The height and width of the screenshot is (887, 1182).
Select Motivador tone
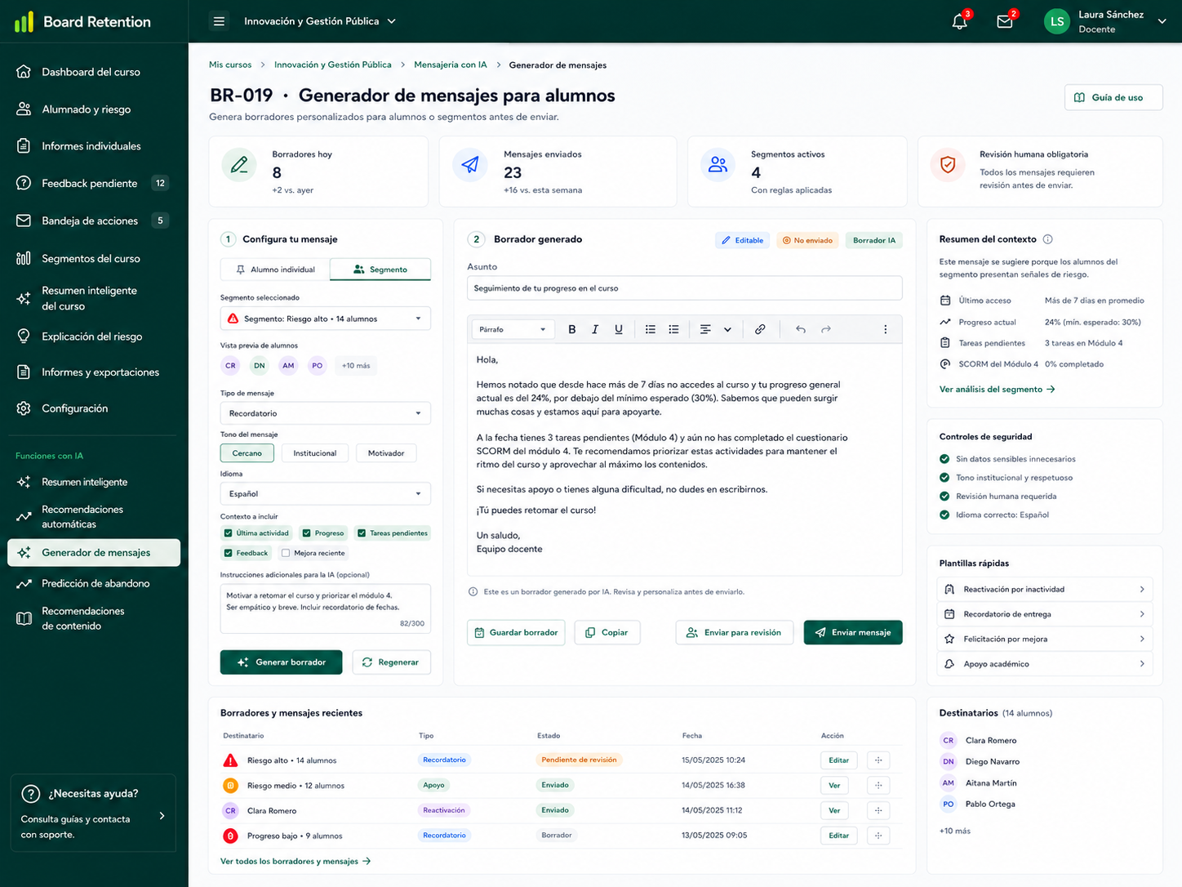pos(386,453)
